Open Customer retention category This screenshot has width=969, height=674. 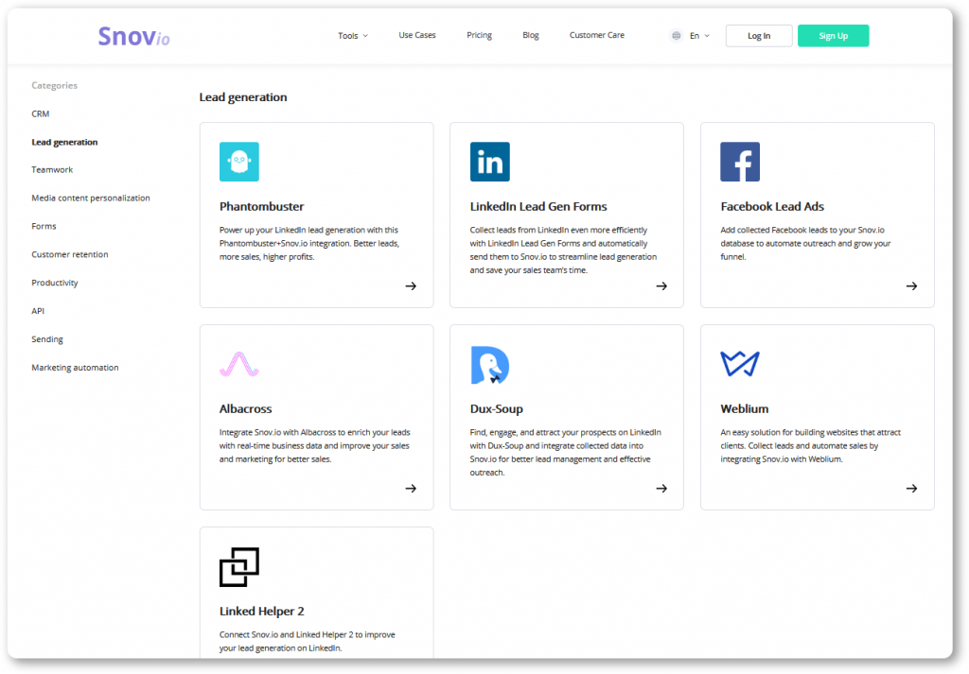(69, 254)
